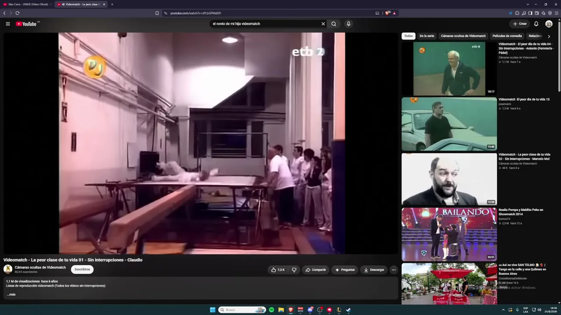Screen dimensions: 561x315
Task: Open a new browser tab
Action: [112, 4]
